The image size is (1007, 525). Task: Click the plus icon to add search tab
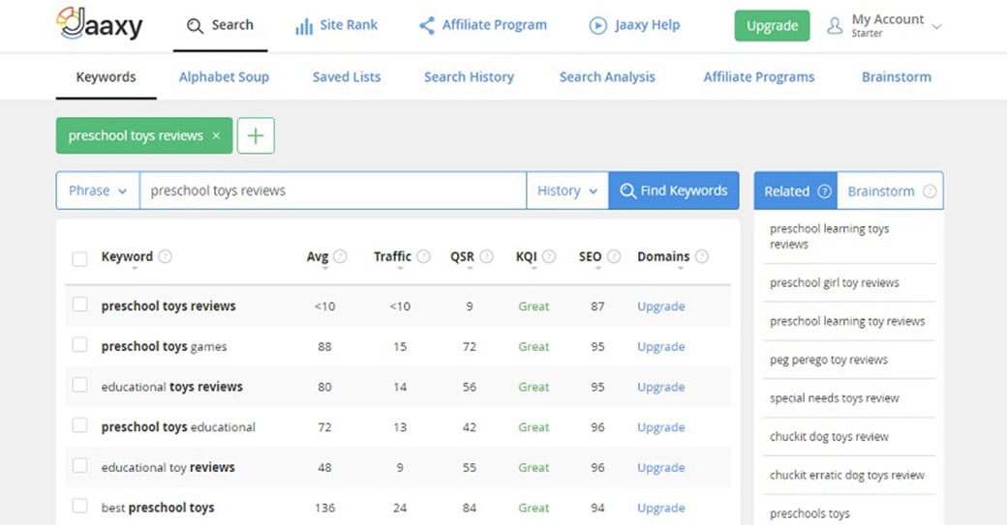256,136
